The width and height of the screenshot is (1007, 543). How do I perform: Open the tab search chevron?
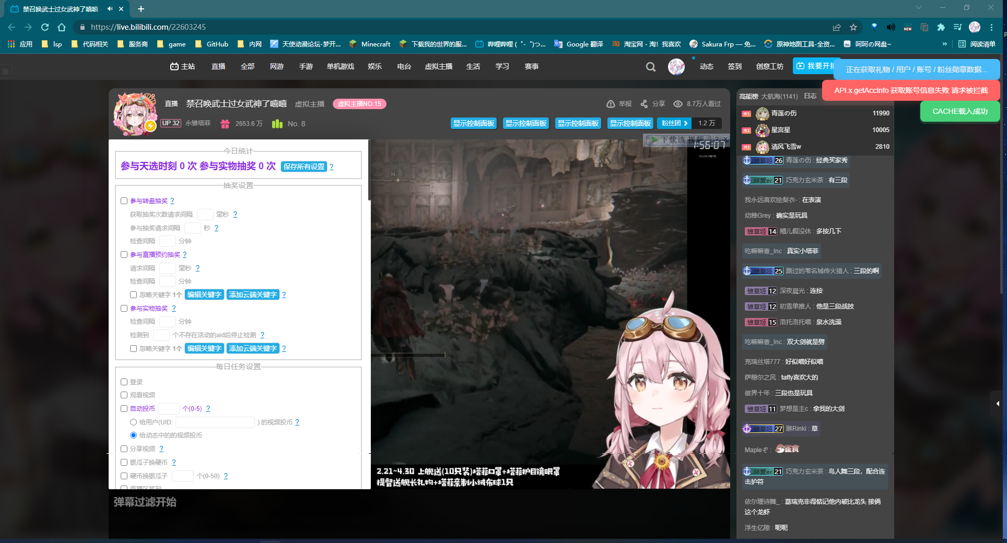tap(919, 8)
